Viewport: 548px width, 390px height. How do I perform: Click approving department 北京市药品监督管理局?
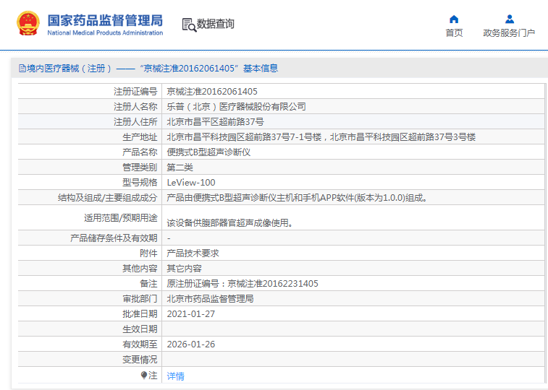211,299
